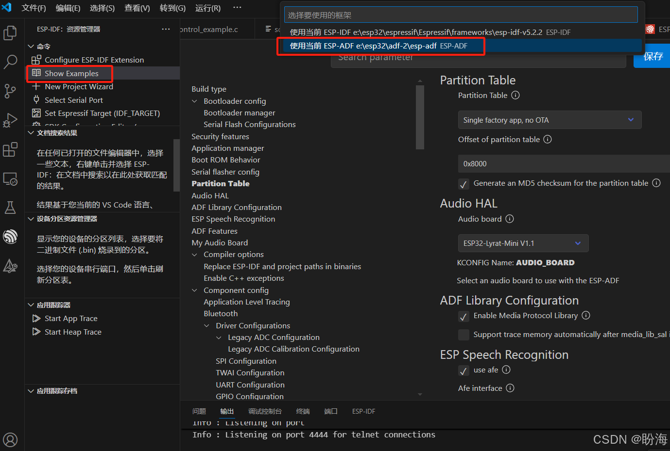Click the Set Espressif Target chip icon

36,113
